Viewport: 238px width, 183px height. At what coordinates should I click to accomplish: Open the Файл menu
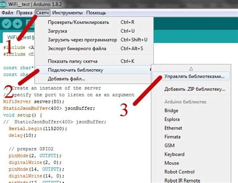click(8, 13)
